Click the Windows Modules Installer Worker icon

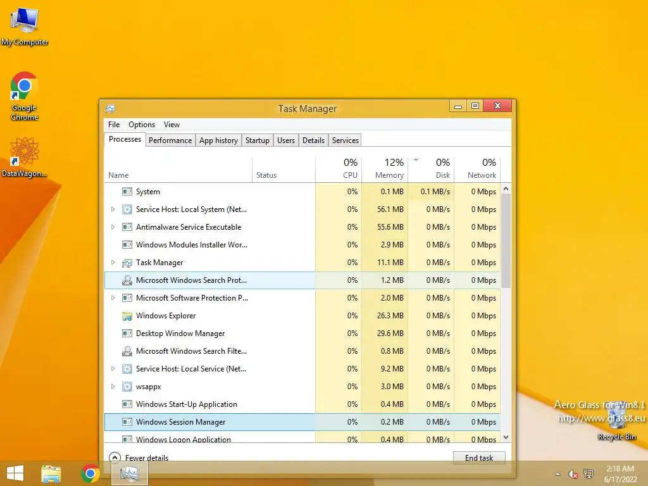tap(127, 245)
